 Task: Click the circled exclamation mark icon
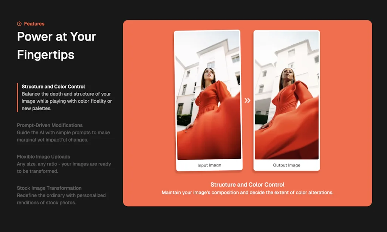(x=19, y=23)
